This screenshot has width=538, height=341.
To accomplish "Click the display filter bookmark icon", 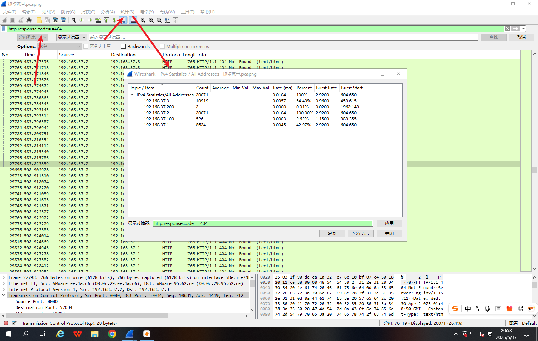I will click(x=4, y=29).
